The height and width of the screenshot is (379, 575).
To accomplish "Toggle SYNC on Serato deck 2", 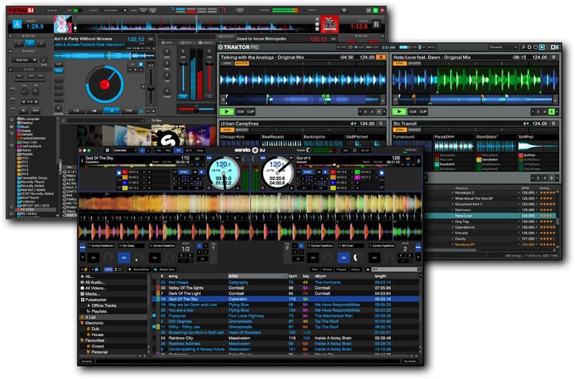I will [307, 172].
